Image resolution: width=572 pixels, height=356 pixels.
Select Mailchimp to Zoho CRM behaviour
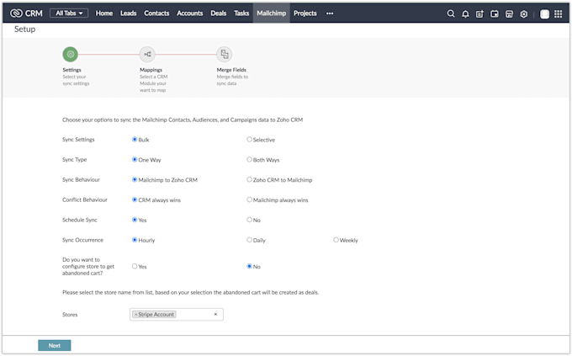coord(135,179)
